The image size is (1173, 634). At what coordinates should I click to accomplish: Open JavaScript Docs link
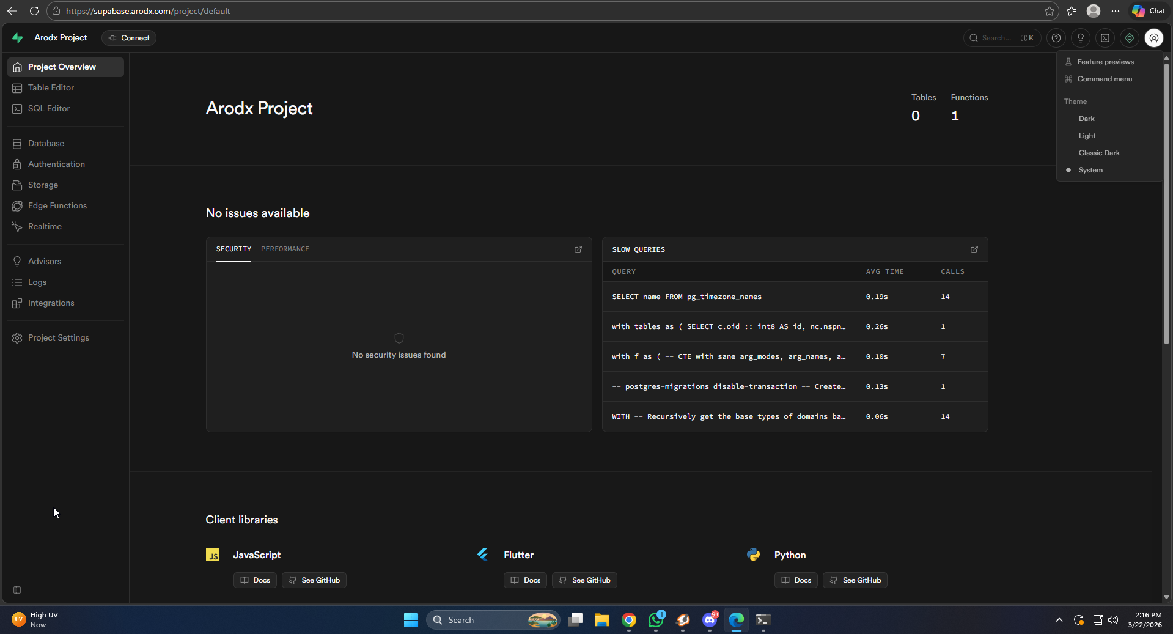pyautogui.click(x=255, y=580)
